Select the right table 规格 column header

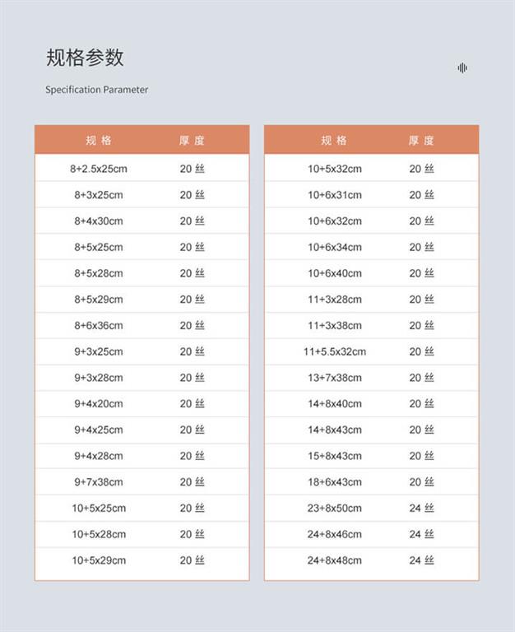[x=334, y=141]
